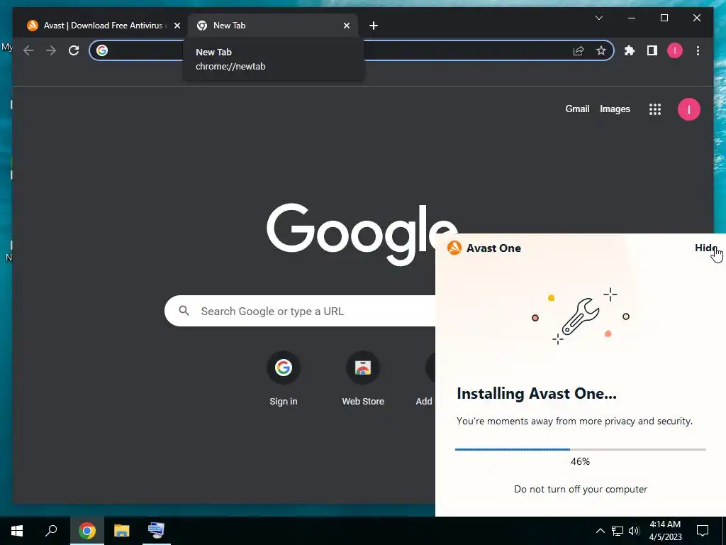Open the Sign in shortcut tile

(284, 379)
